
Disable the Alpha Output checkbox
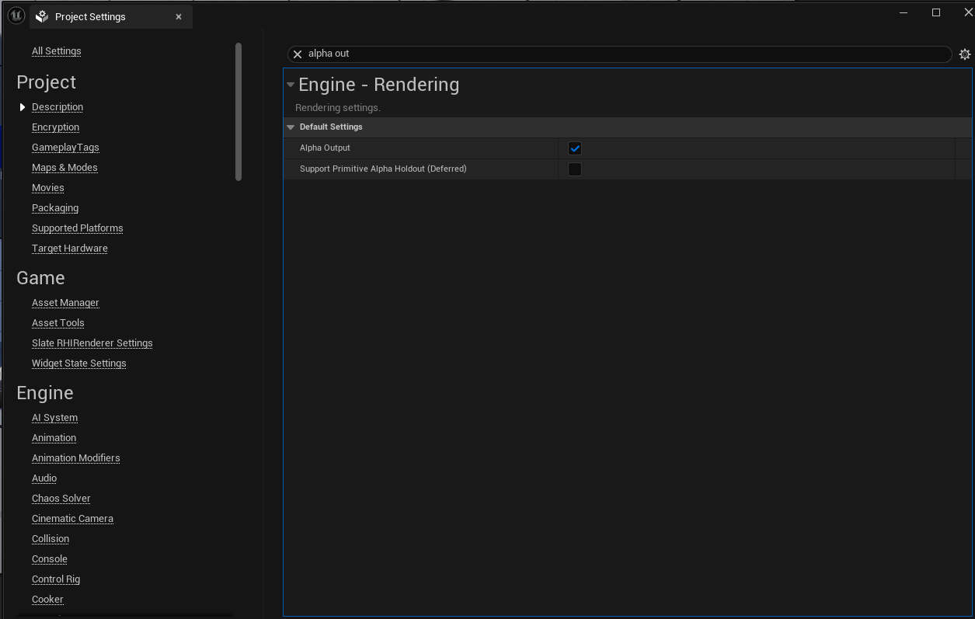tap(575, 148)
